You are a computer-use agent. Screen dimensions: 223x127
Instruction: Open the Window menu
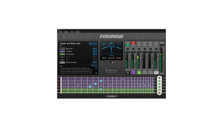77,32
